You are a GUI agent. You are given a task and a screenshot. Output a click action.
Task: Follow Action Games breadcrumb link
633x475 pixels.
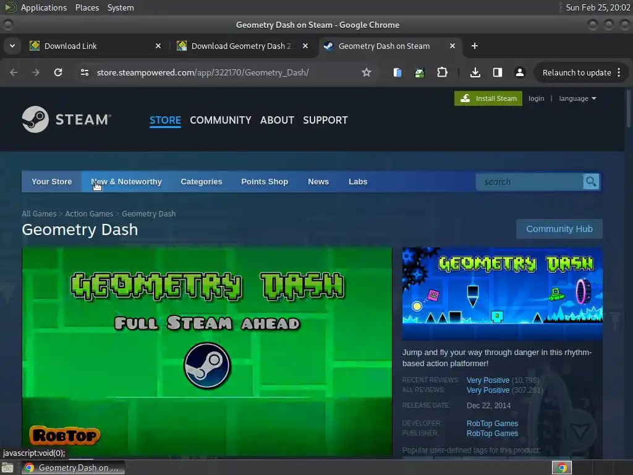click(x=89, y=213)
